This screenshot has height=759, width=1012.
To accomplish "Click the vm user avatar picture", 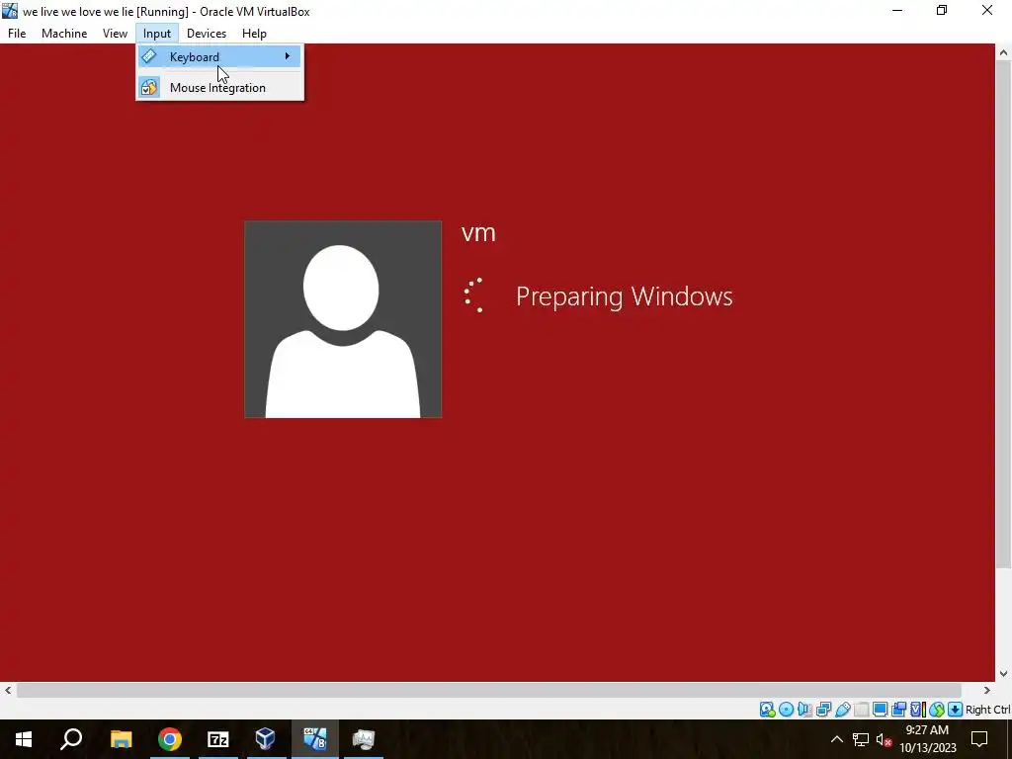I will tap(343, 319).
